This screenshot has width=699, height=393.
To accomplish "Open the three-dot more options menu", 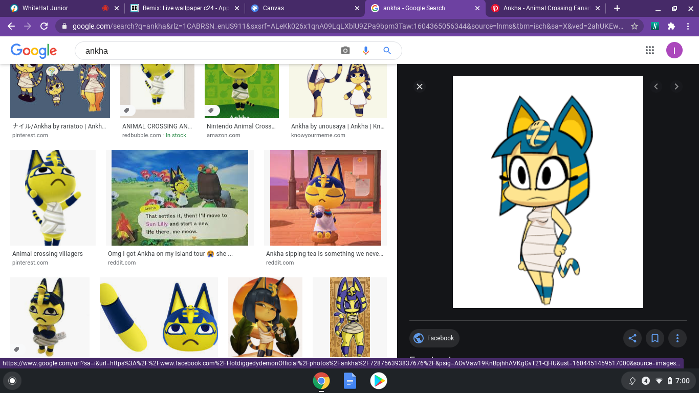I will coord(678,338).
